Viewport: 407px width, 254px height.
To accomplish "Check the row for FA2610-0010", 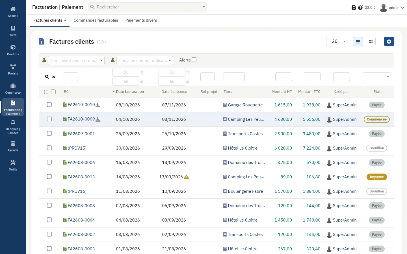I will pos(49,105).
